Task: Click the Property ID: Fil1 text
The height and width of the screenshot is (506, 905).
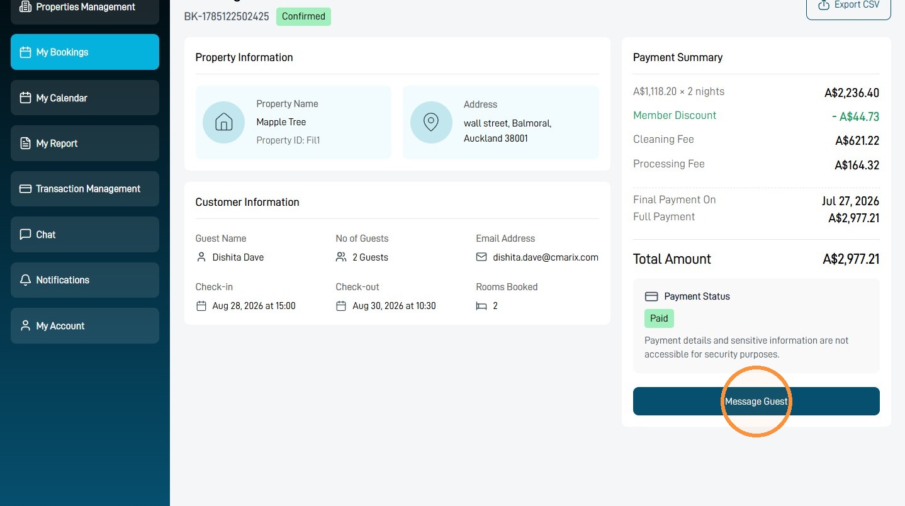Action: [288, 140]
